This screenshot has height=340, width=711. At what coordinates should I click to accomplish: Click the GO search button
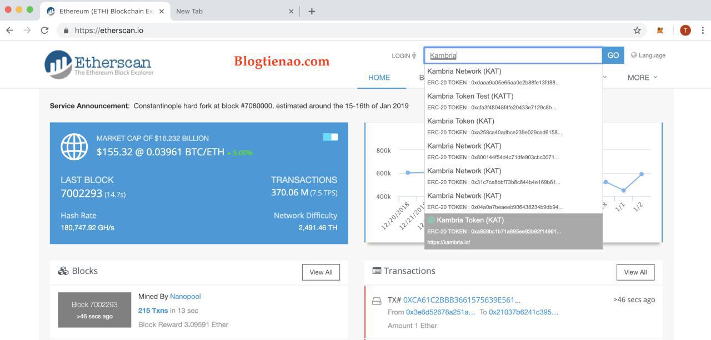[613, 55]
